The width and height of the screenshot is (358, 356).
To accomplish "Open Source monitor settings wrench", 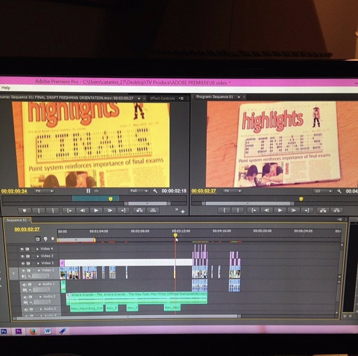I will click(x=155, y=191).
